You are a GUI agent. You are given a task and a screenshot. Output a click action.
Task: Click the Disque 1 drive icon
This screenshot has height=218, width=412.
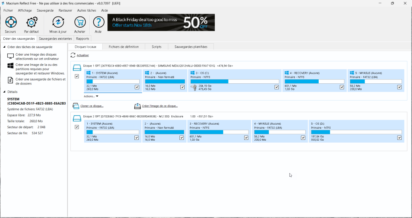(x=77, y=66)
